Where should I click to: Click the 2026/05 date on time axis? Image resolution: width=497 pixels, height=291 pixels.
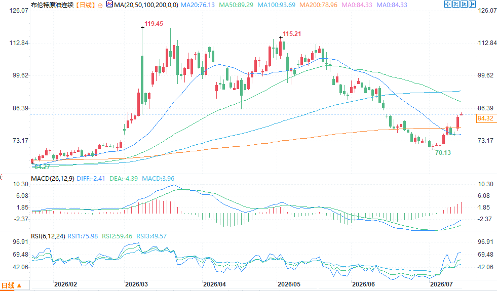289,284
